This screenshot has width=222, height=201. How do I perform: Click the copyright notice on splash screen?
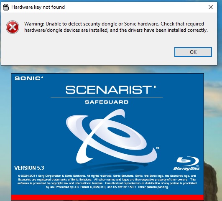tap(107, 181)
